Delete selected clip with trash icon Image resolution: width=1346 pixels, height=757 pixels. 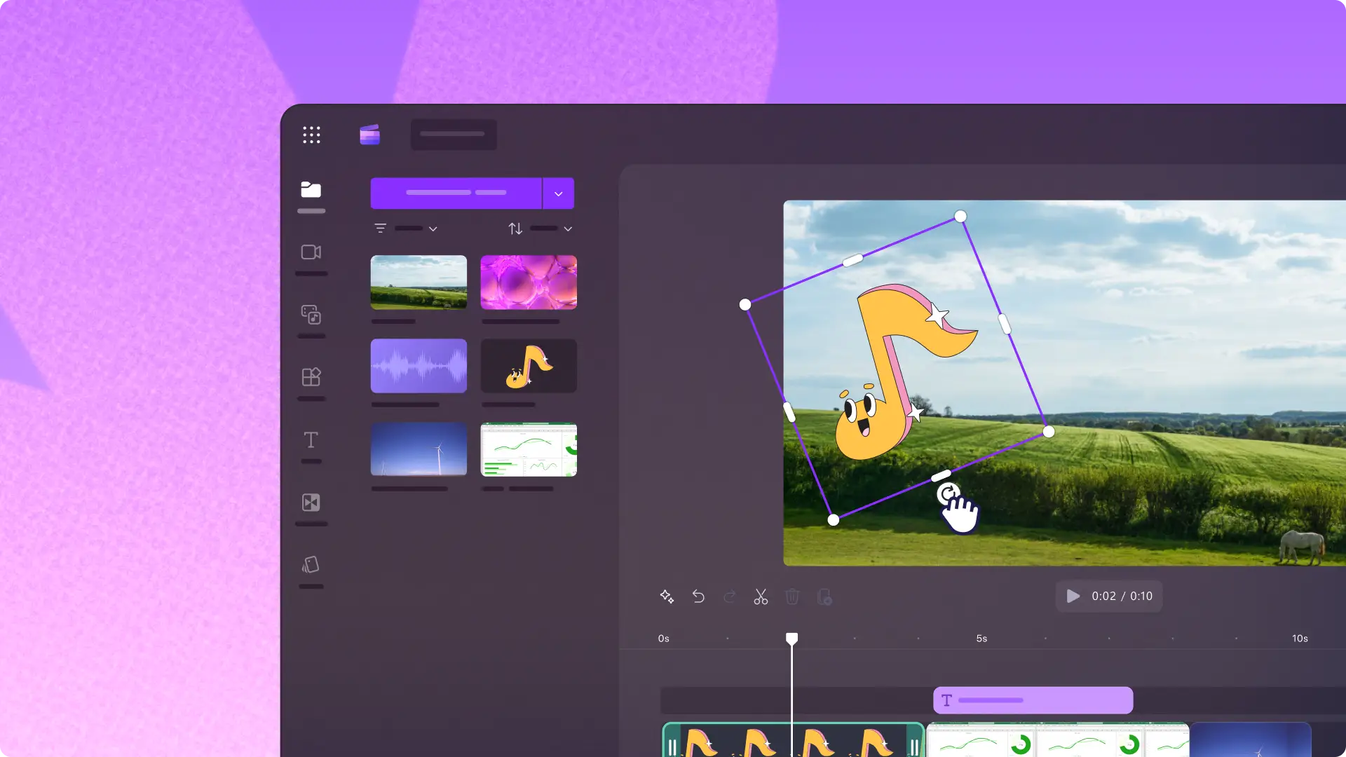point(792,596)
